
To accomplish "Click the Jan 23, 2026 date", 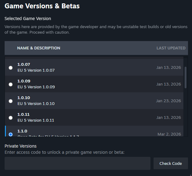I will [168, 101].
